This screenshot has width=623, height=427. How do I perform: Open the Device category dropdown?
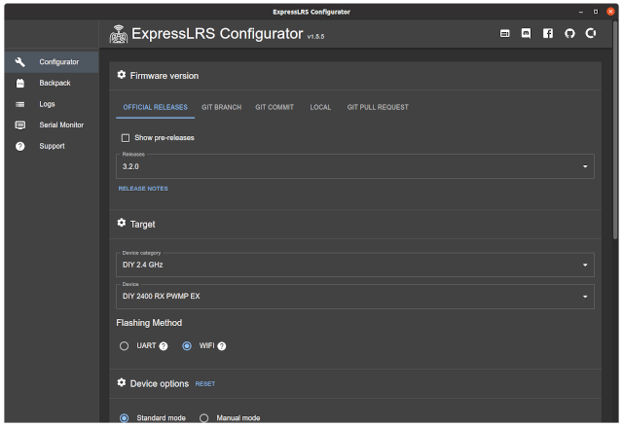(x=355, y=265)
